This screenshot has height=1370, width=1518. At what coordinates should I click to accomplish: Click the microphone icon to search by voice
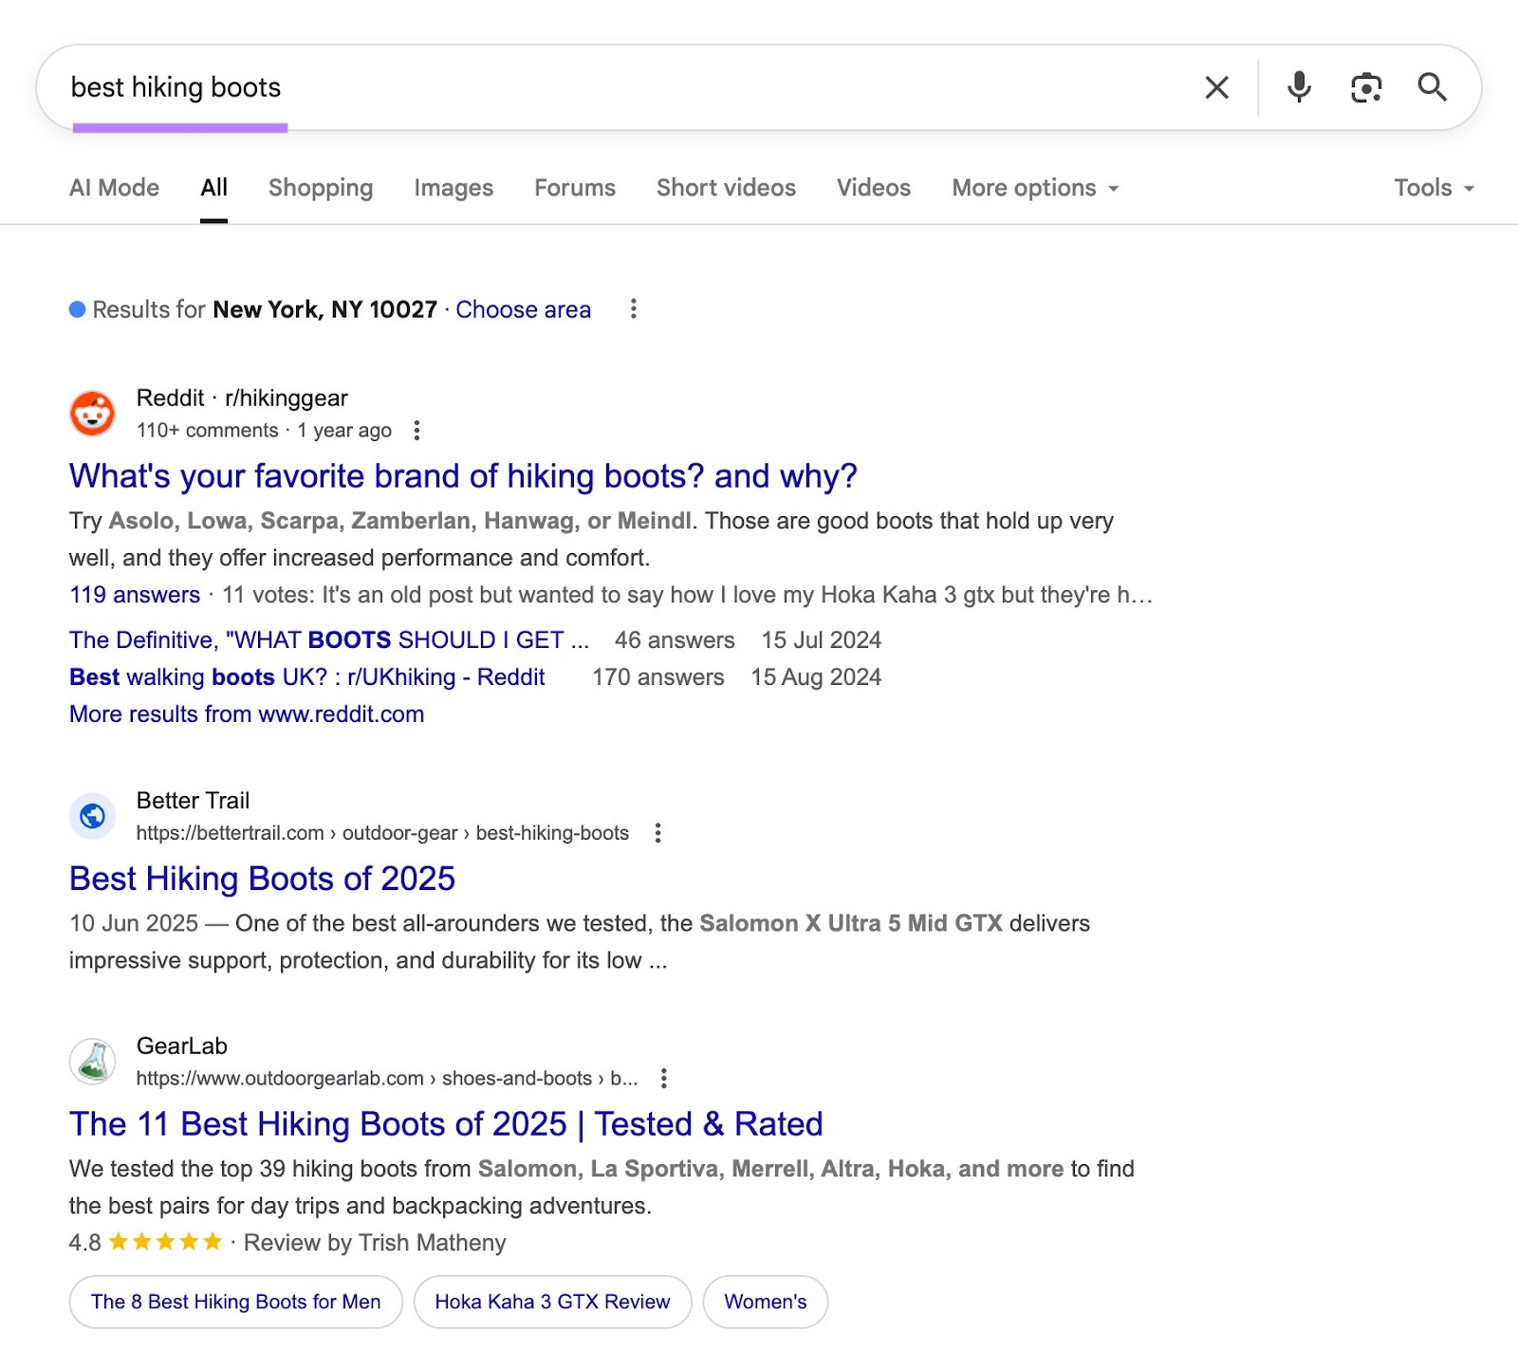click(1299, 87)
